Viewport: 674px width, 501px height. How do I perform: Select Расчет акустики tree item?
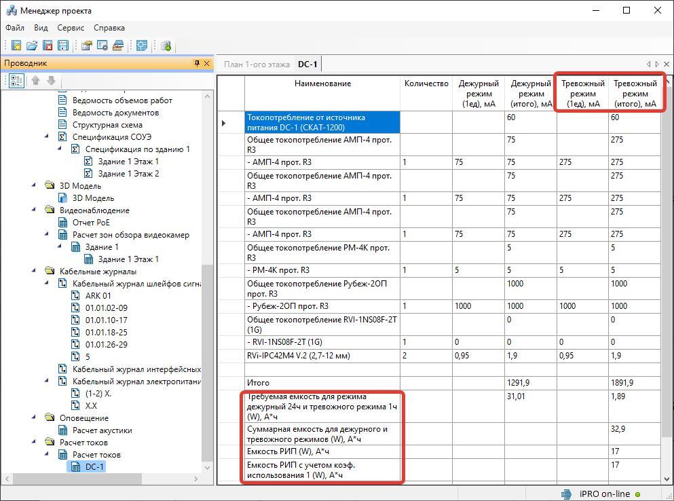[102, 430]
